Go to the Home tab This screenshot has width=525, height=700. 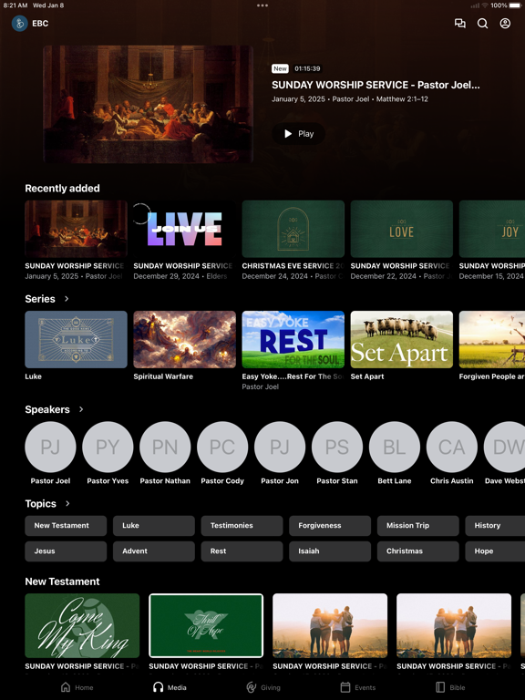tap(77, 687)
